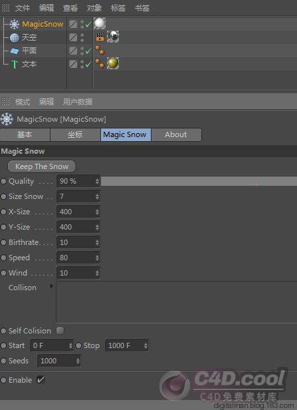Click the clapperboard compositing tag on 天空
297x410 pixels.
pos(100,37)
